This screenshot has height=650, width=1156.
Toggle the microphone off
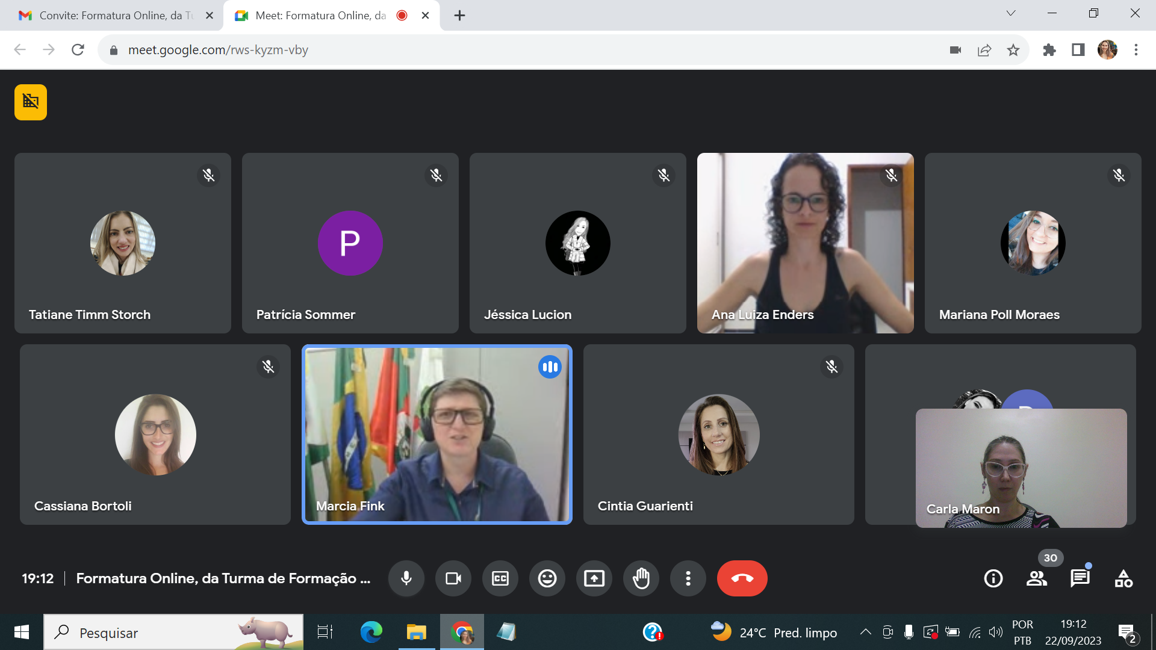pos(406,578)
